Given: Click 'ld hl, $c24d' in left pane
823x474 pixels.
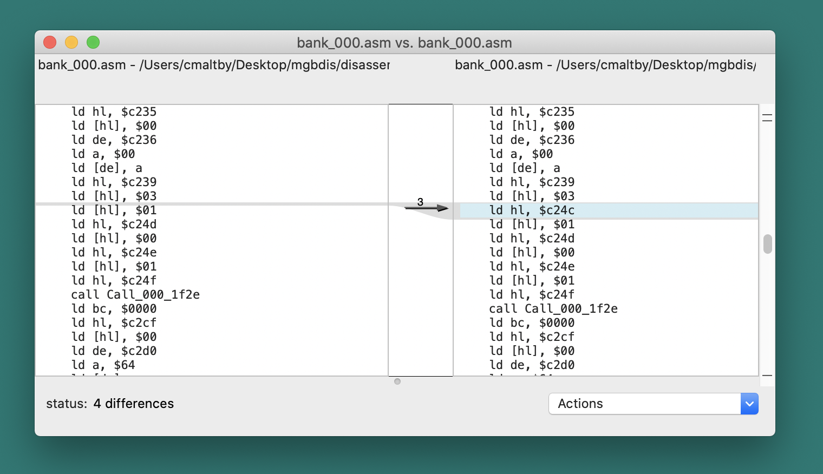Looking at the screenshot, I should coord(114,225).
